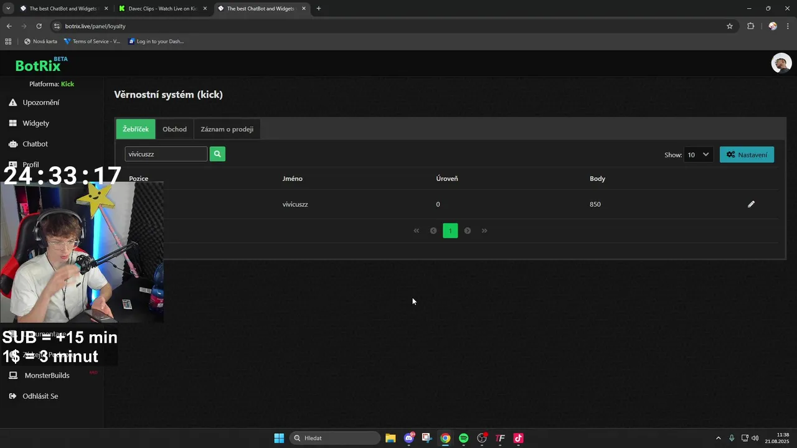Open the apps grid in bookmarks bar
Viewport: 797px width, 448px height.
pyautogui.click(x=8, y=42)
